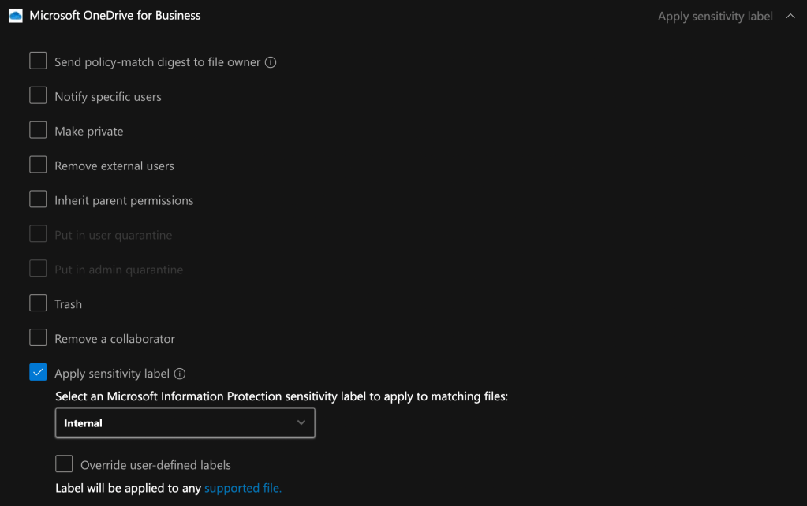Open the supported file link
Screen dimensions: 807x506
click(x=242, y=488)
